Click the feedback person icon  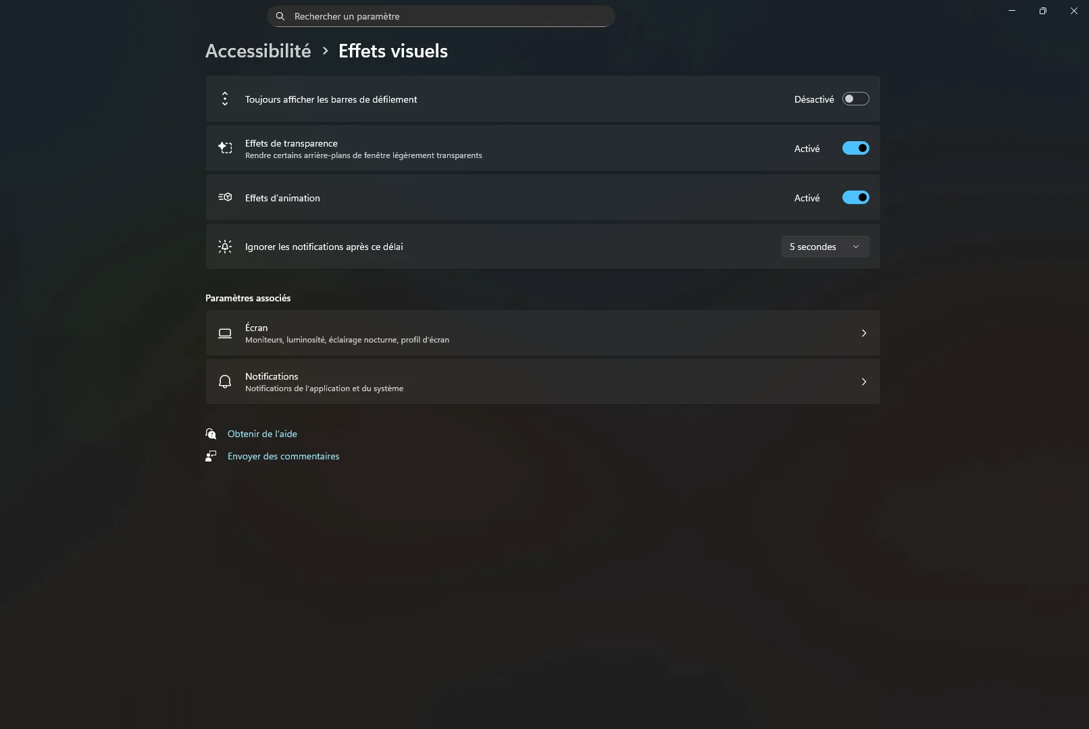coord(211,456)
